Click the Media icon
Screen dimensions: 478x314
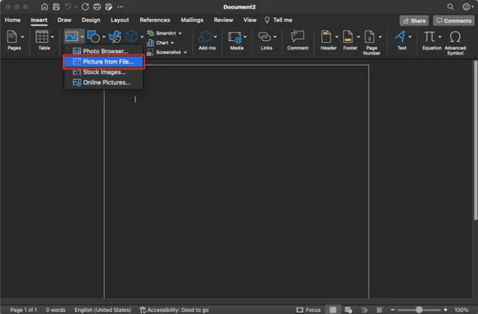235,37
